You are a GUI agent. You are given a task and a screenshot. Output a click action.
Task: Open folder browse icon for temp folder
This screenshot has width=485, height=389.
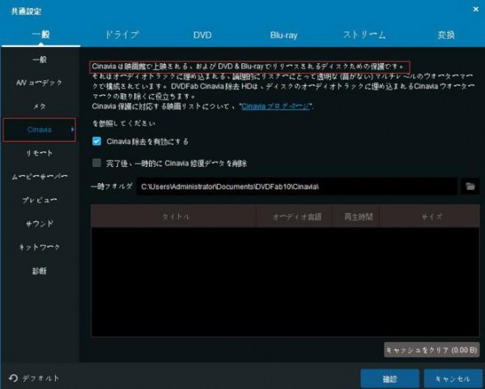470,186
